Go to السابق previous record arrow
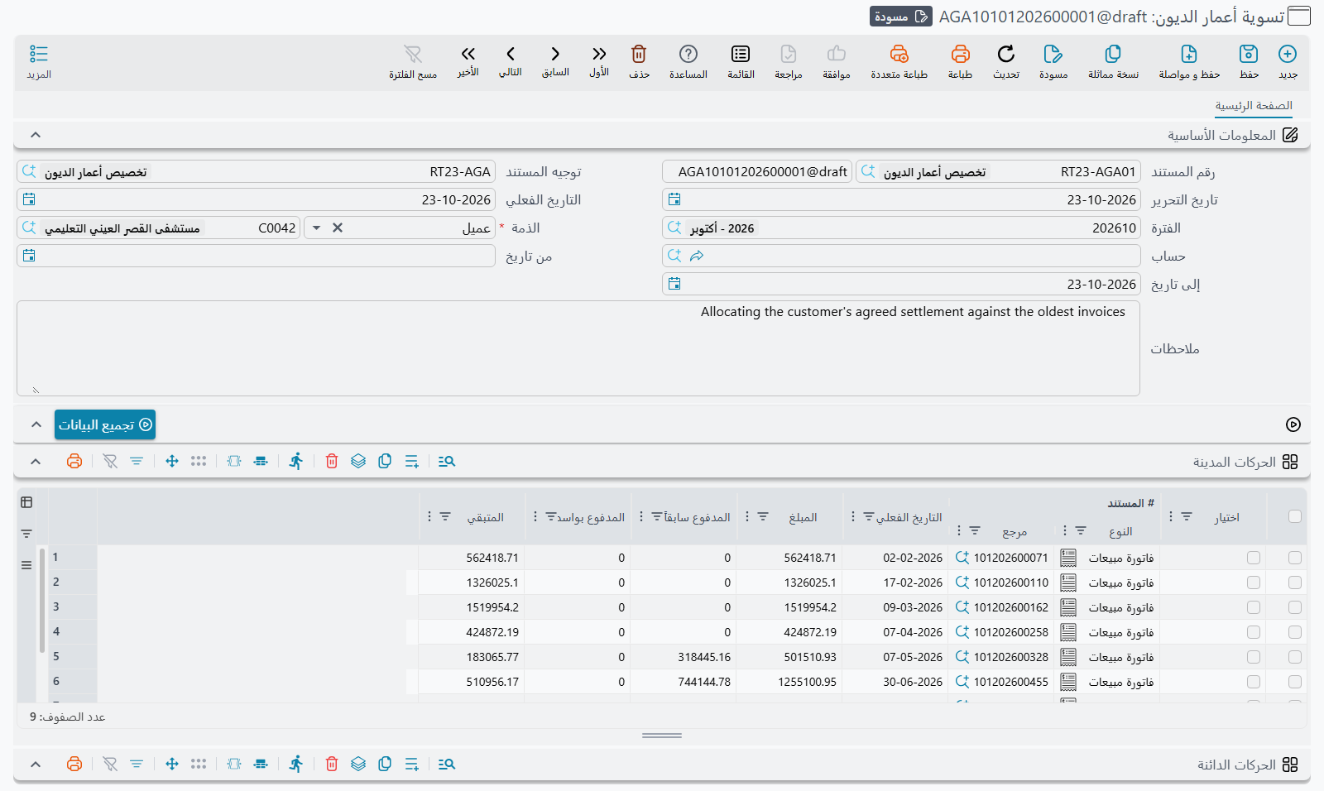Image resolution: width=1324 pixels, height=791 pixels. click(x=555, y=54)
